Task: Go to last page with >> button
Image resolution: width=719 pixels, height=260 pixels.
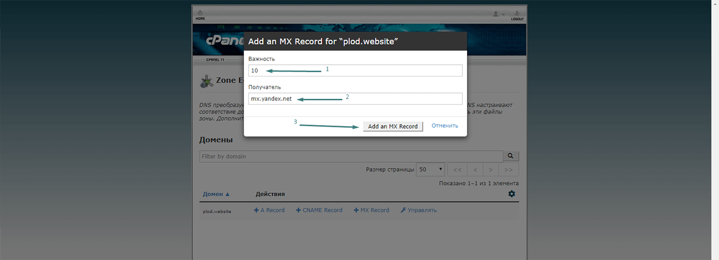Action: pos(509,170)
